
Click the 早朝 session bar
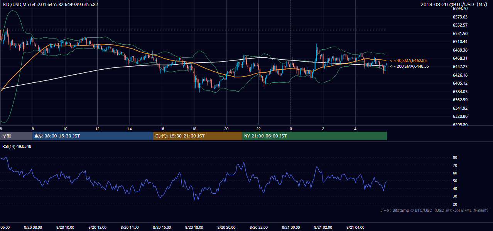16,136
